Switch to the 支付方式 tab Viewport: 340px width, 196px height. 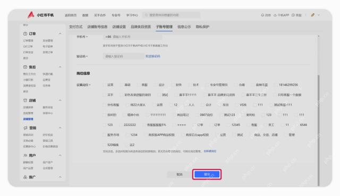tap(75, 27)
